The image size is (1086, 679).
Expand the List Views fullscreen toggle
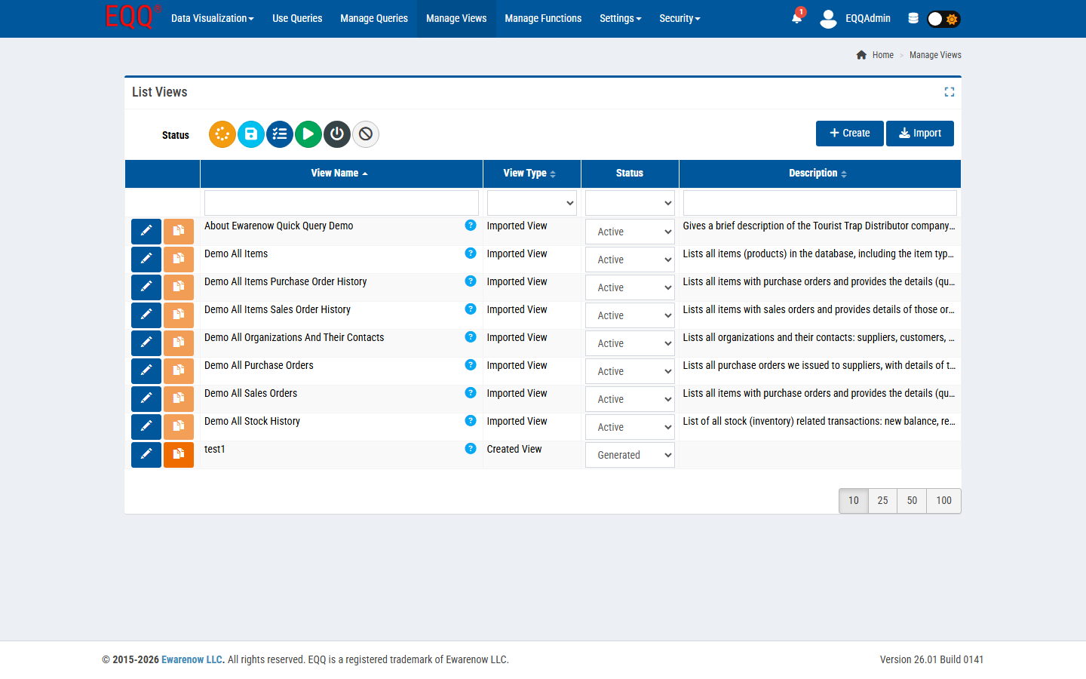949,91
